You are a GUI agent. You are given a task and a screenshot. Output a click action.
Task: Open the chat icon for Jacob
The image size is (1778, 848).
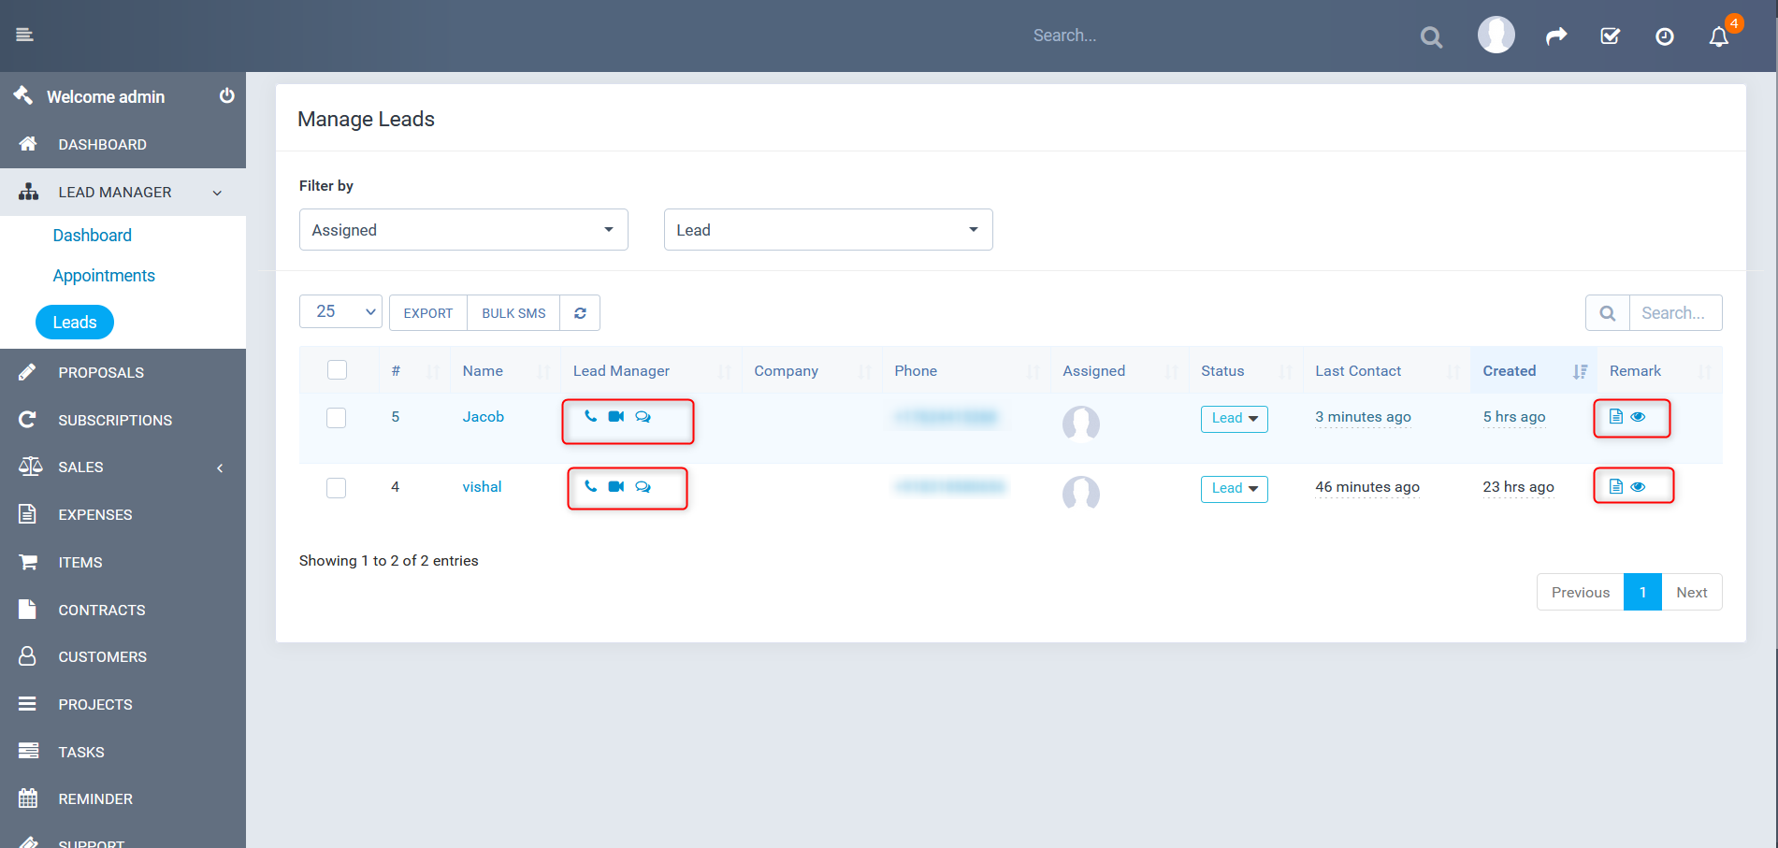pos(643,417)
